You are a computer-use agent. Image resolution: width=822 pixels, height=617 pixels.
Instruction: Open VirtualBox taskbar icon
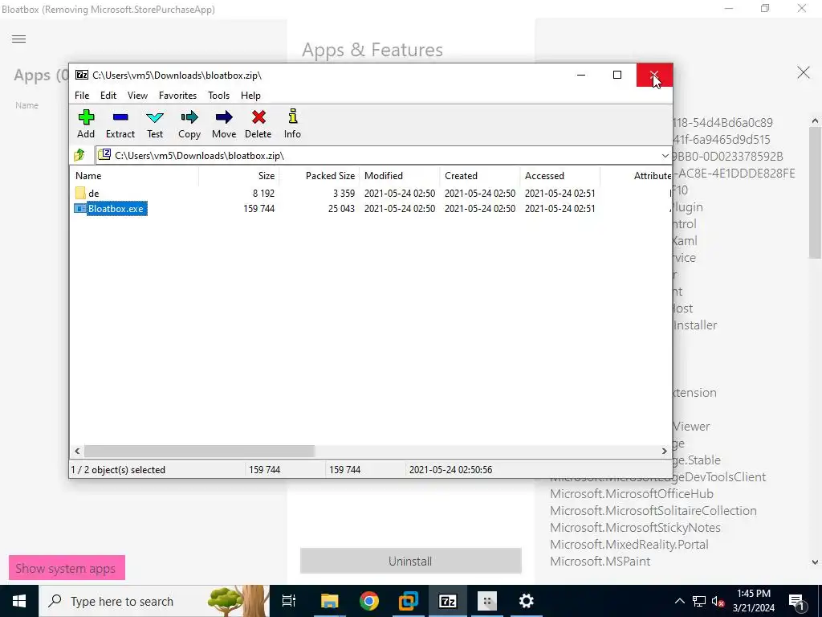409,601
